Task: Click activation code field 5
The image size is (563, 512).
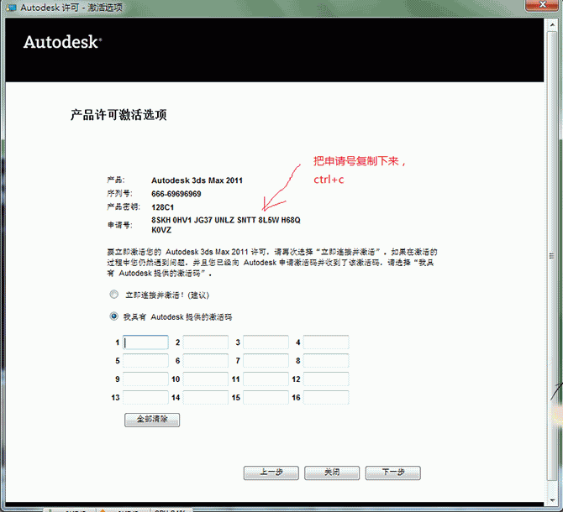Action: tap(145, 361)
